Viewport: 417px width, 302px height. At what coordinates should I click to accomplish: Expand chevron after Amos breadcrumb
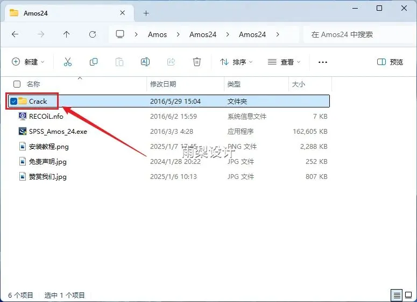[178, 34]
